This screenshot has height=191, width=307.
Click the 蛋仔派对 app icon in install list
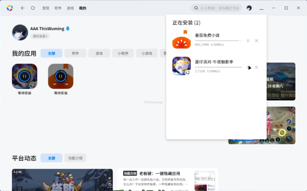(182, 66)
